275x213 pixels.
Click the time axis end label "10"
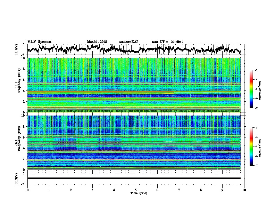244,190
